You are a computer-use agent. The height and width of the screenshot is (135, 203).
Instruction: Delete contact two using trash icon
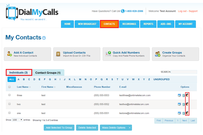point(183,104)
